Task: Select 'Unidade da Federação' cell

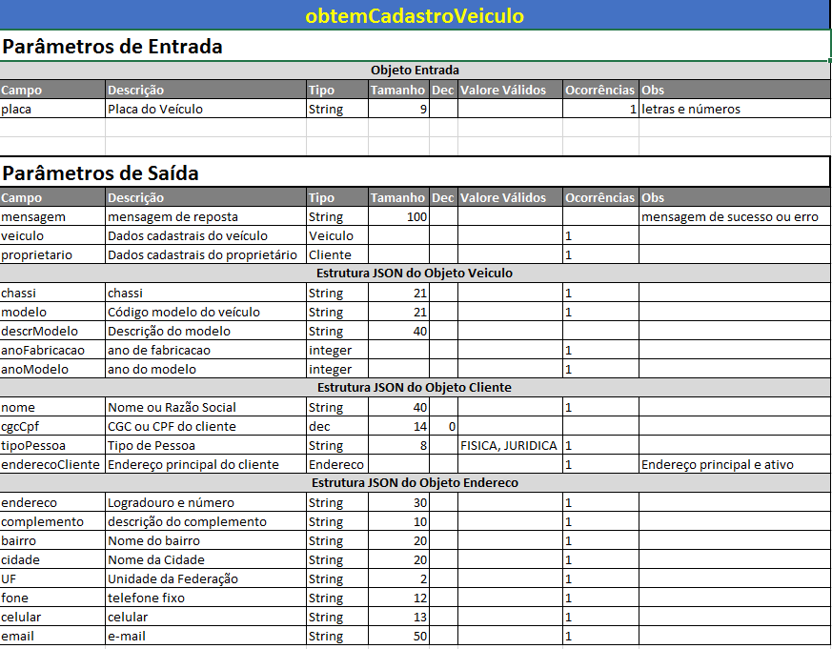Action: coord(206,579)
